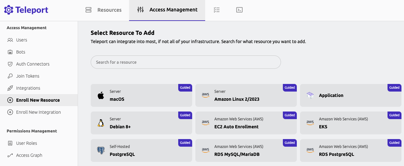Click the Select Resource To Add heading
The image size is (404, 166).
[122, 33]
